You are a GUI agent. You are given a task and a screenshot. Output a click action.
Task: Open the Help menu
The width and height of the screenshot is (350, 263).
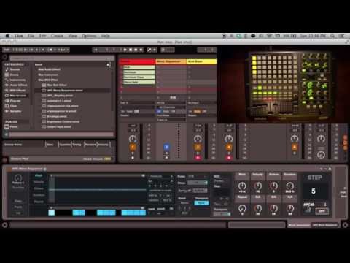[x=105, y=36]
